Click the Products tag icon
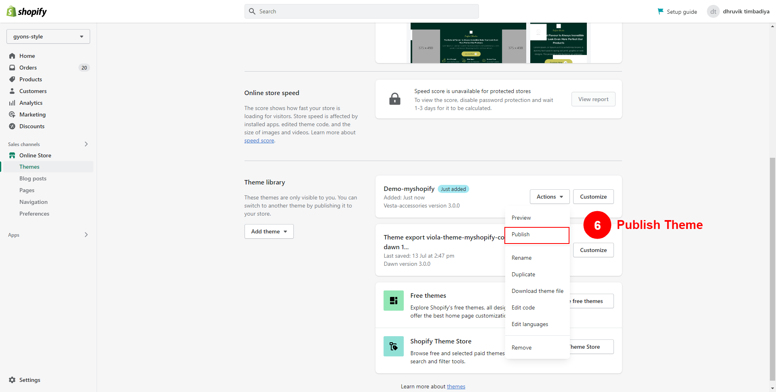 point(12,79)
